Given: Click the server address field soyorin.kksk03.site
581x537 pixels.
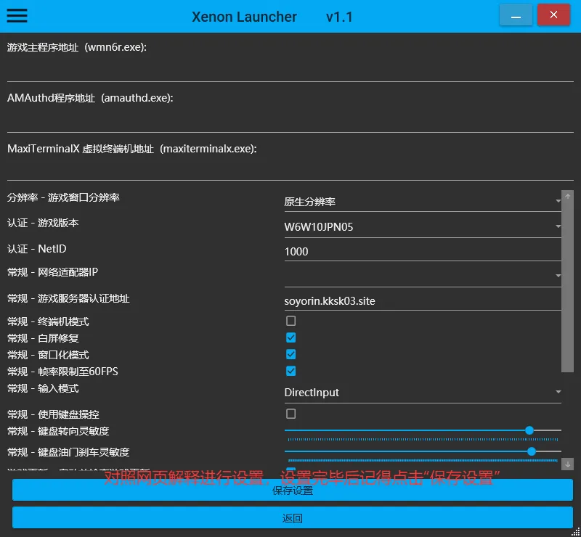Looking at the screenshot, I should coord(423,300).
